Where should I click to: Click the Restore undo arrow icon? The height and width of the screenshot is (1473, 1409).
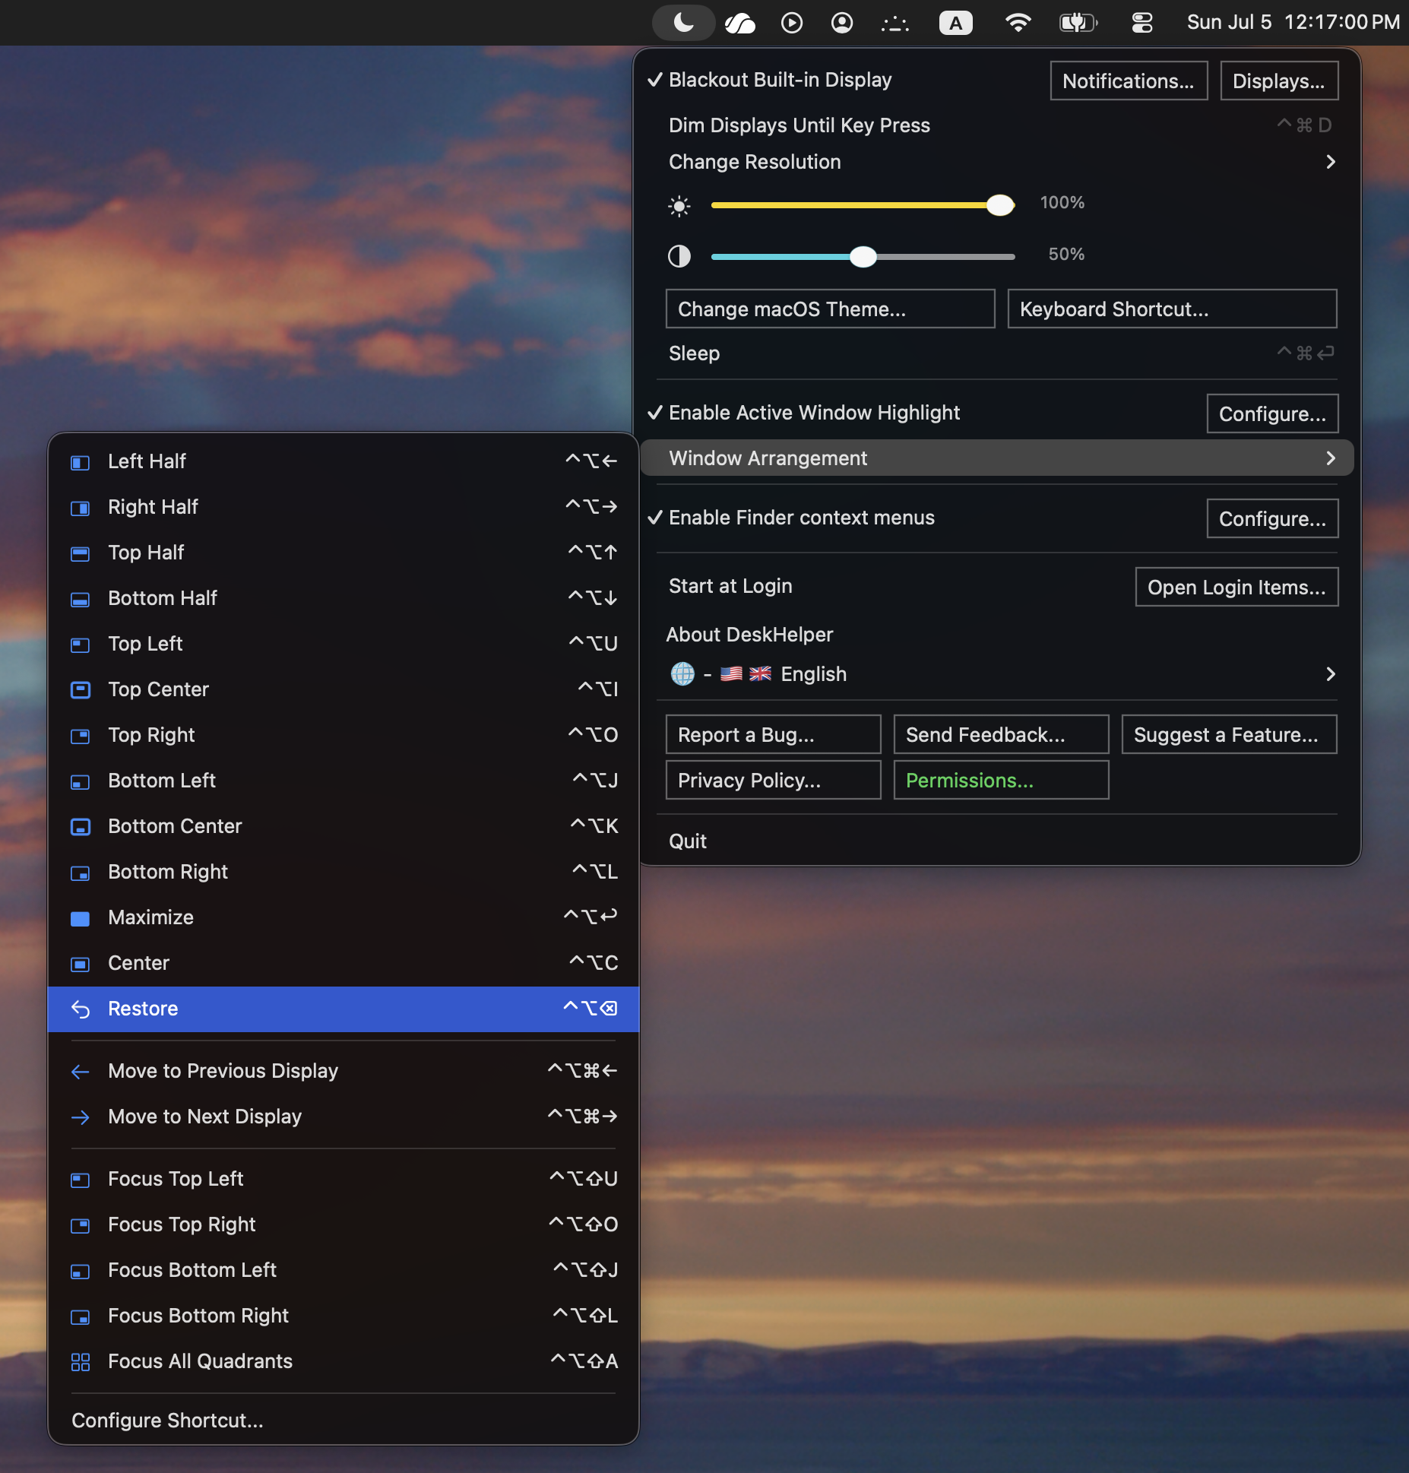[x=80, y=1009]
